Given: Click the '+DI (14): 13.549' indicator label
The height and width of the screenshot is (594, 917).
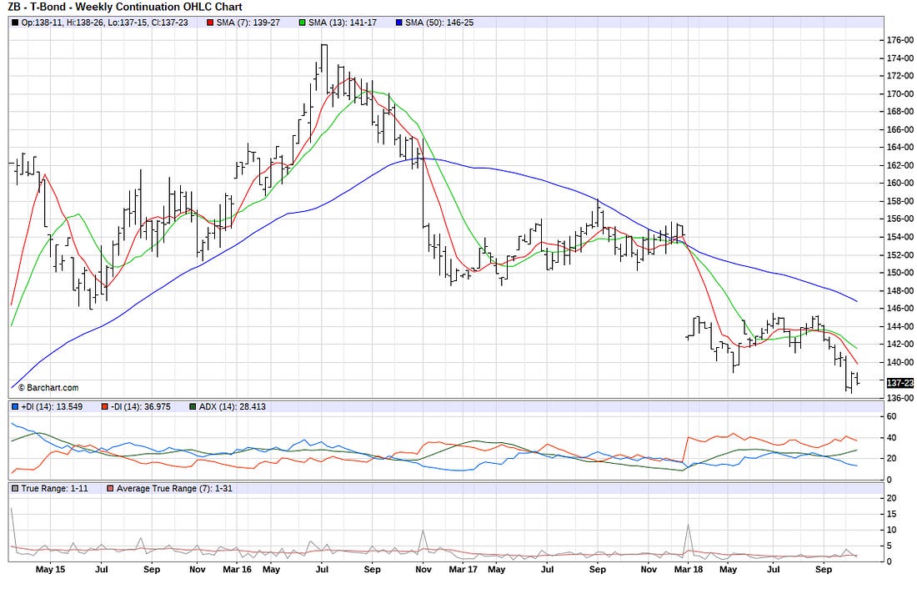Looking at the screenshot, I should point(52,407).
